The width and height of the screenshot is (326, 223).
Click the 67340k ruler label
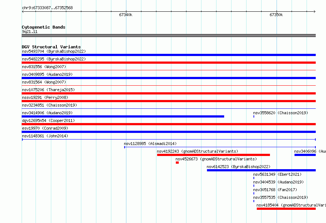pyautogui.click(x=126, y=15)
